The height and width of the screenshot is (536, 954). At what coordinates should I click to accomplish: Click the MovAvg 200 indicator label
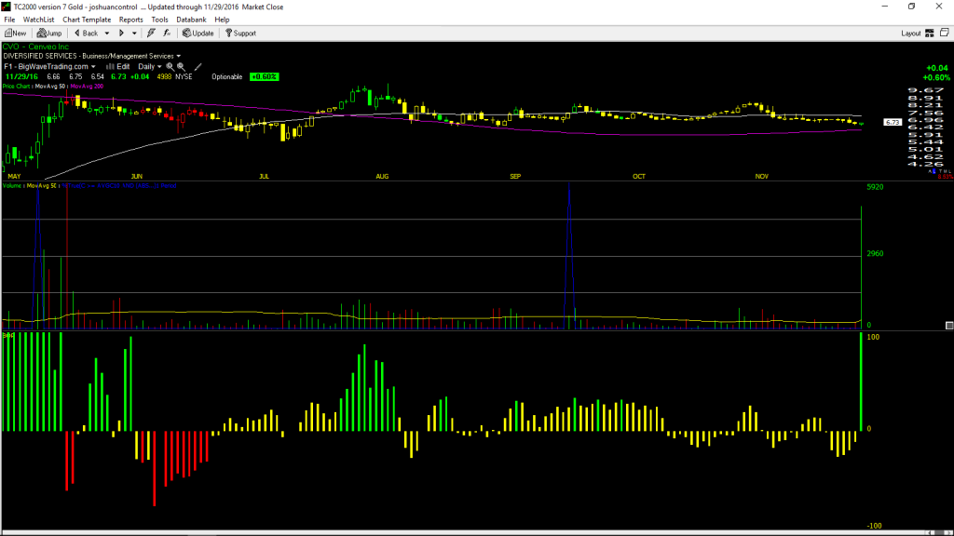coord(87,87)
